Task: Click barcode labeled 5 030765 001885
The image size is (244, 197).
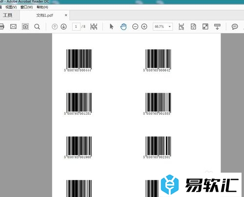Action: [x=158, y=104]
